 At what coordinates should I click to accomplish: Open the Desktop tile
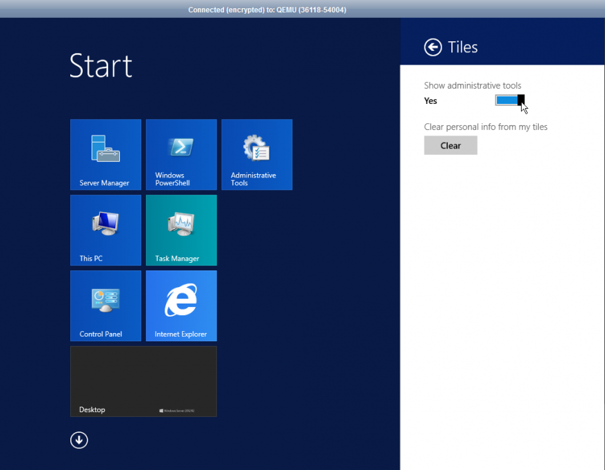(143, 381)
